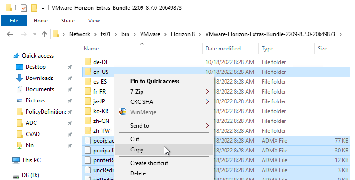Sort by the Name column header
This screenshot has width=355, height=180.
[91, 49]
